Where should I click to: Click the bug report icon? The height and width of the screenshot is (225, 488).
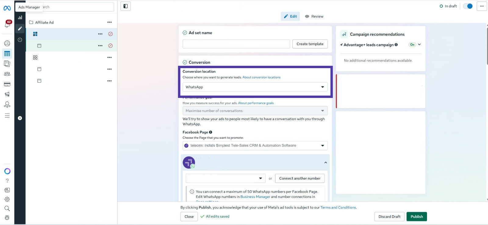point(7,218)
